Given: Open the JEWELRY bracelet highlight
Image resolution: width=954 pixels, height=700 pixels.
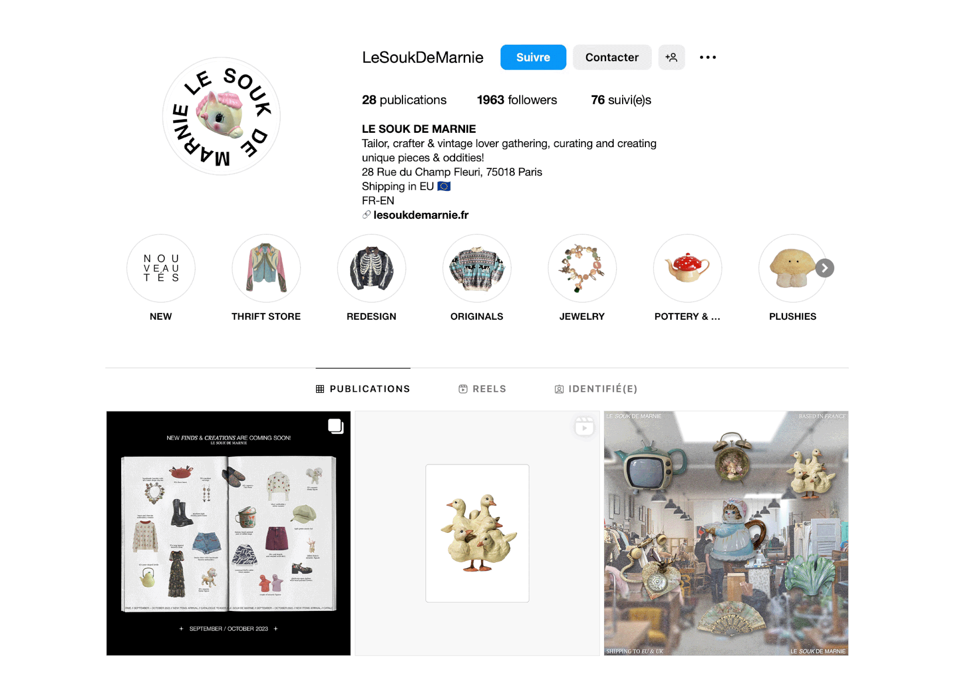Looking at the screenshot, I should coord(582,268).
